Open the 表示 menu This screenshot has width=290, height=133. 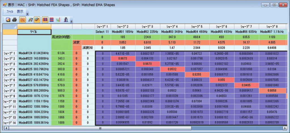pyautogui.click(x=20, y=12)
